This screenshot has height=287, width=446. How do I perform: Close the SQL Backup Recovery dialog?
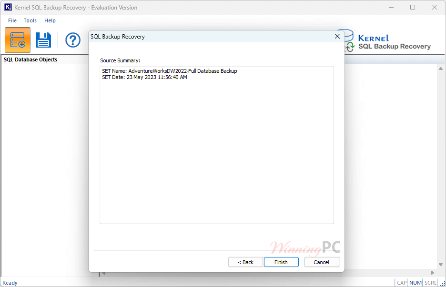[337, 36]
